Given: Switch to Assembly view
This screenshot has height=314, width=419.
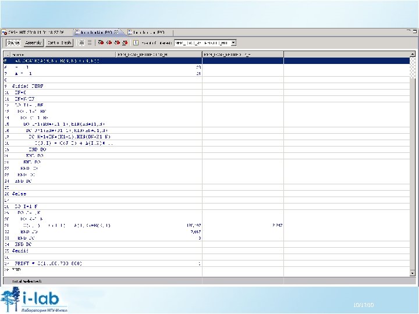Looking at the screenshot, I should 33,42.
